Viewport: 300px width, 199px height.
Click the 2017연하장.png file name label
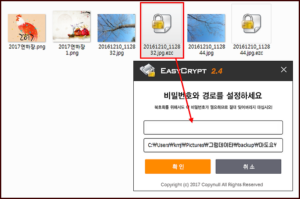tap(27, 47)
